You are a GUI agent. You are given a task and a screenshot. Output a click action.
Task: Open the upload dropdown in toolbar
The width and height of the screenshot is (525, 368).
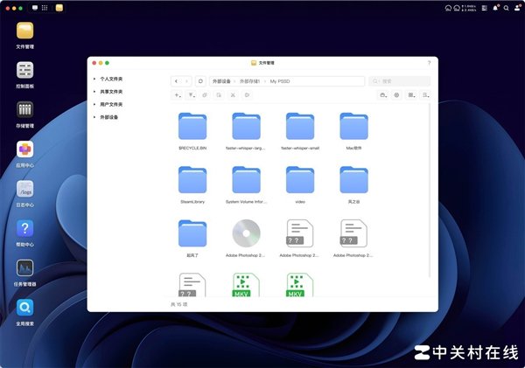[x=192, y=95]
